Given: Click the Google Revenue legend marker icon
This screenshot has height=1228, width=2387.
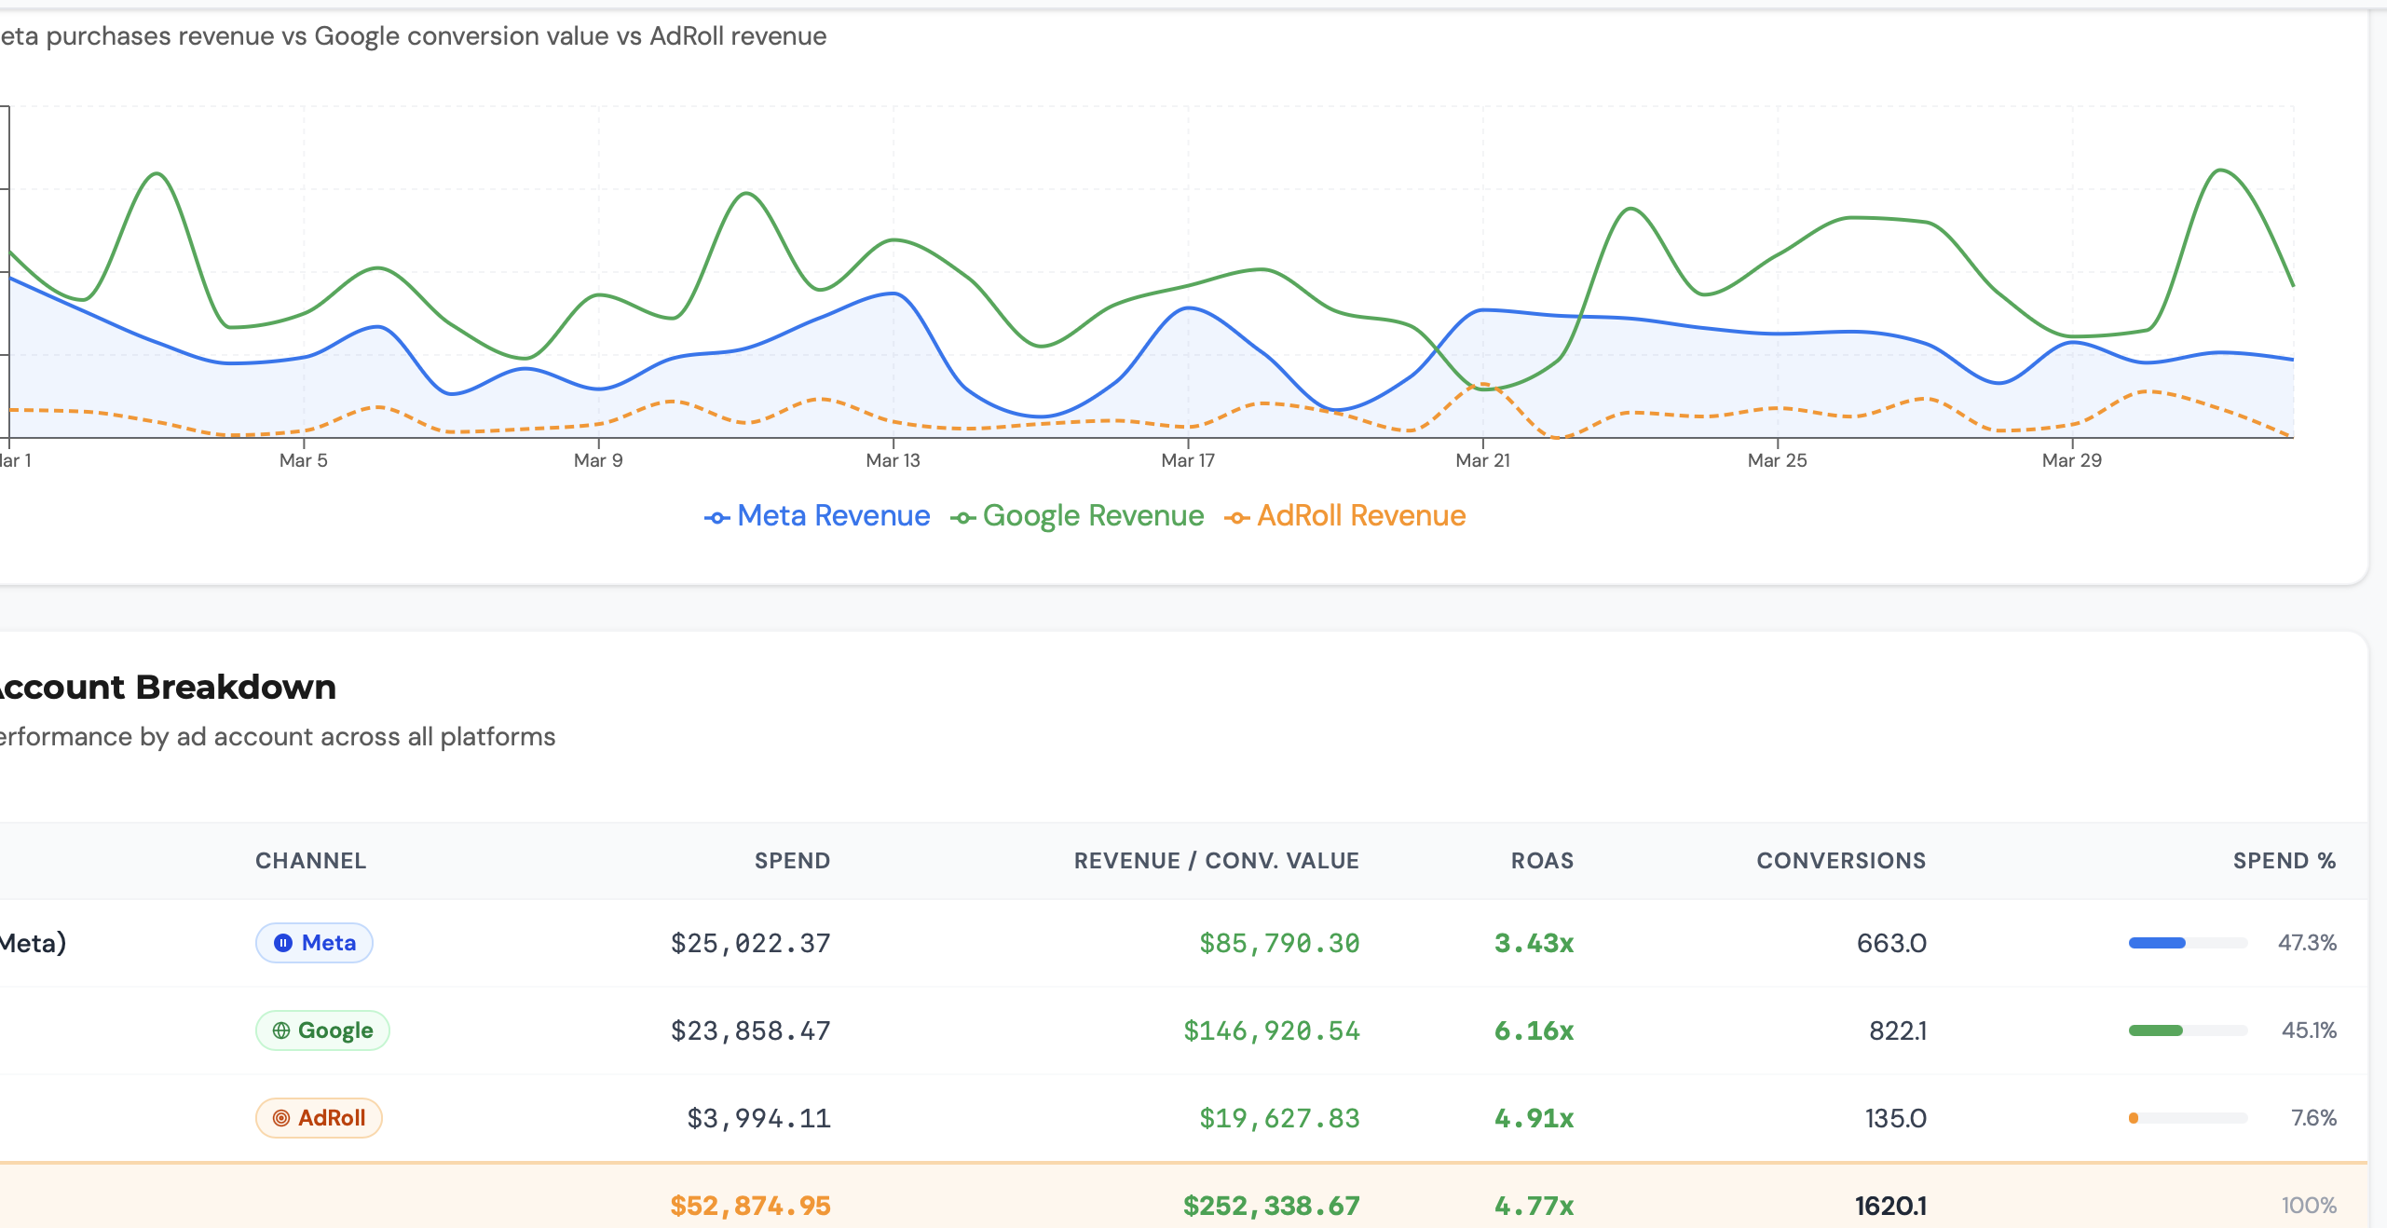Looking at the screenshot, I should click(x=963, y=518).
